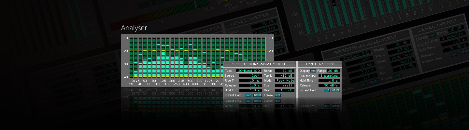This screenshot has height=130, width=469.
Task: Click the 315 frequency label
Action: pos(181,80)
